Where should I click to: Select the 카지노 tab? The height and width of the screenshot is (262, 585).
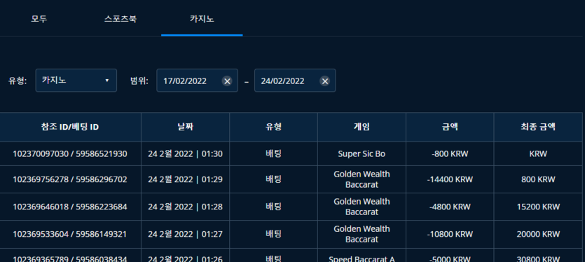tap(202, 19)
